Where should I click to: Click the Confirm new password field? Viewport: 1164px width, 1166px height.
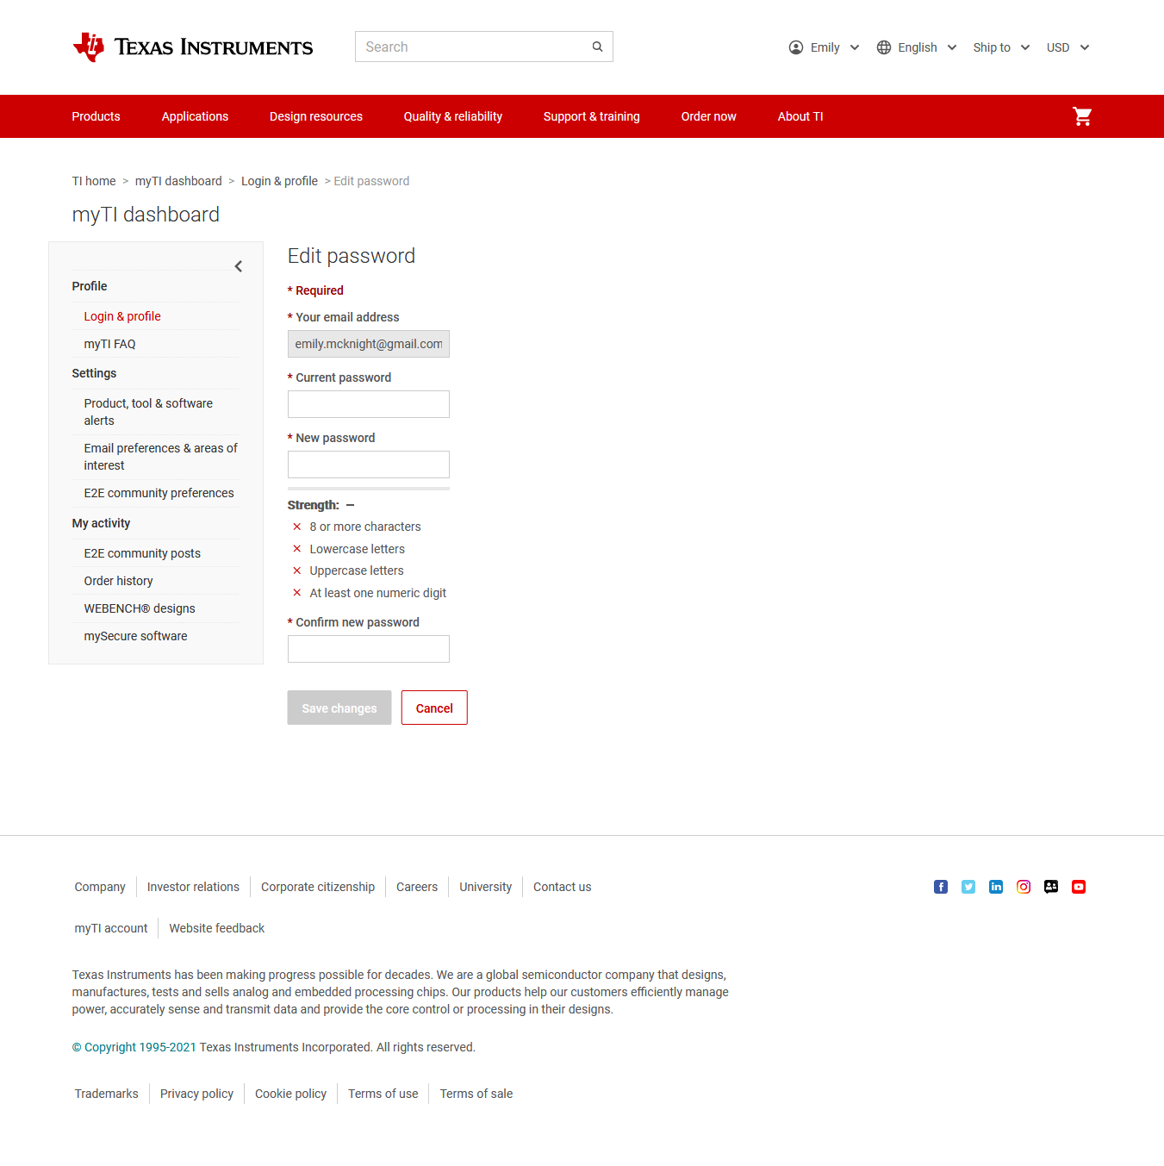368,649
